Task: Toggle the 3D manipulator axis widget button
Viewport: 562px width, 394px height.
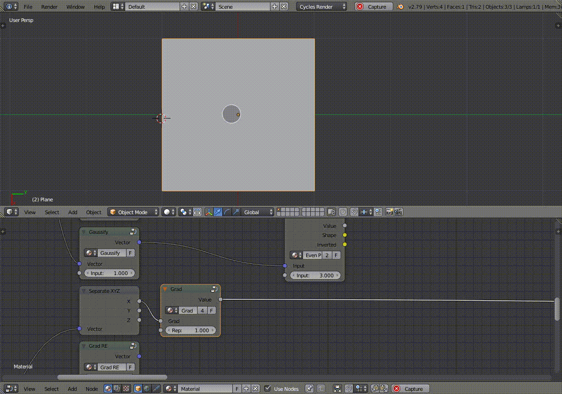Action: (209, 212)
